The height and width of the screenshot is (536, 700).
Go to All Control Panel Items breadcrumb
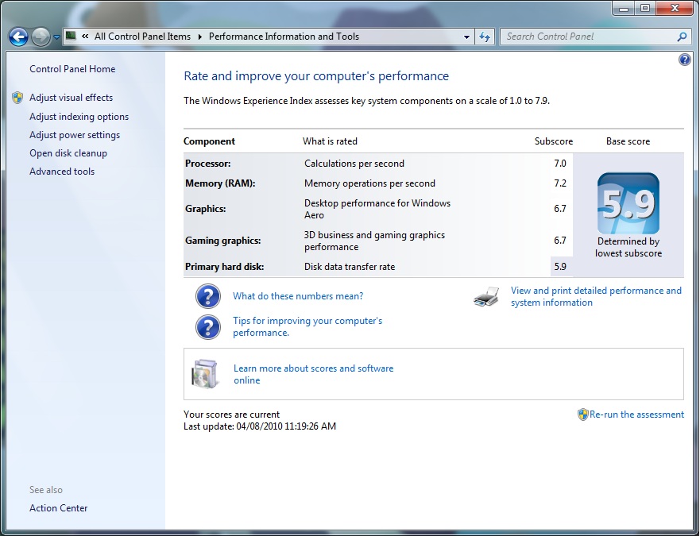coord(142,37)
